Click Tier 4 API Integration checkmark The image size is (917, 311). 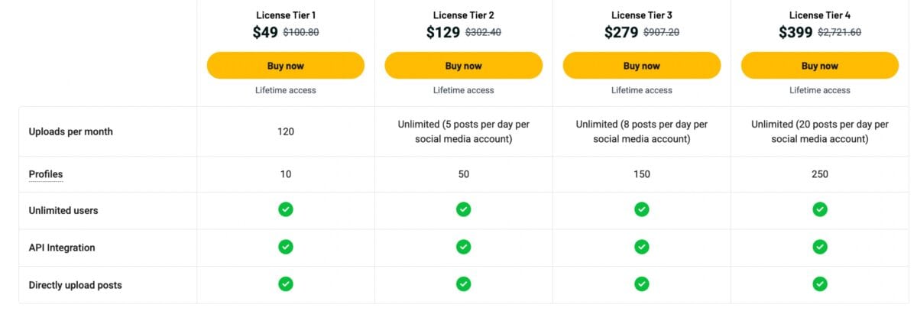(820, 247)
